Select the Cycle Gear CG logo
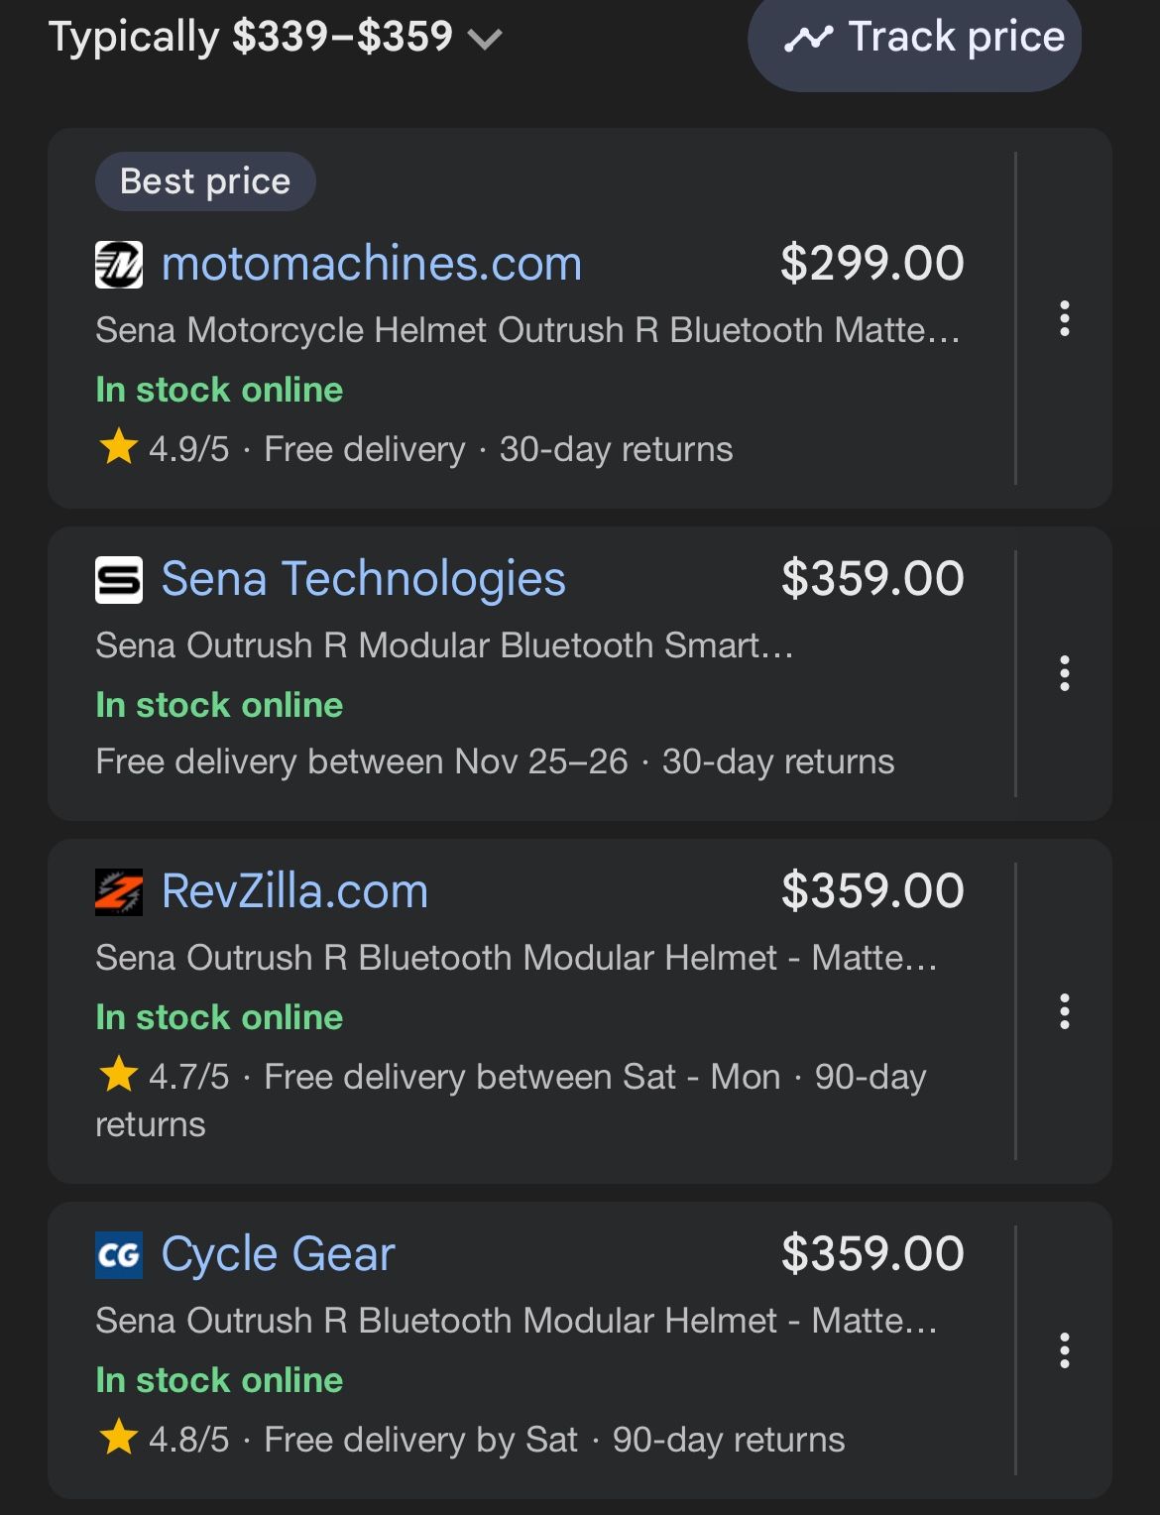 click(x=119, y=1254)
